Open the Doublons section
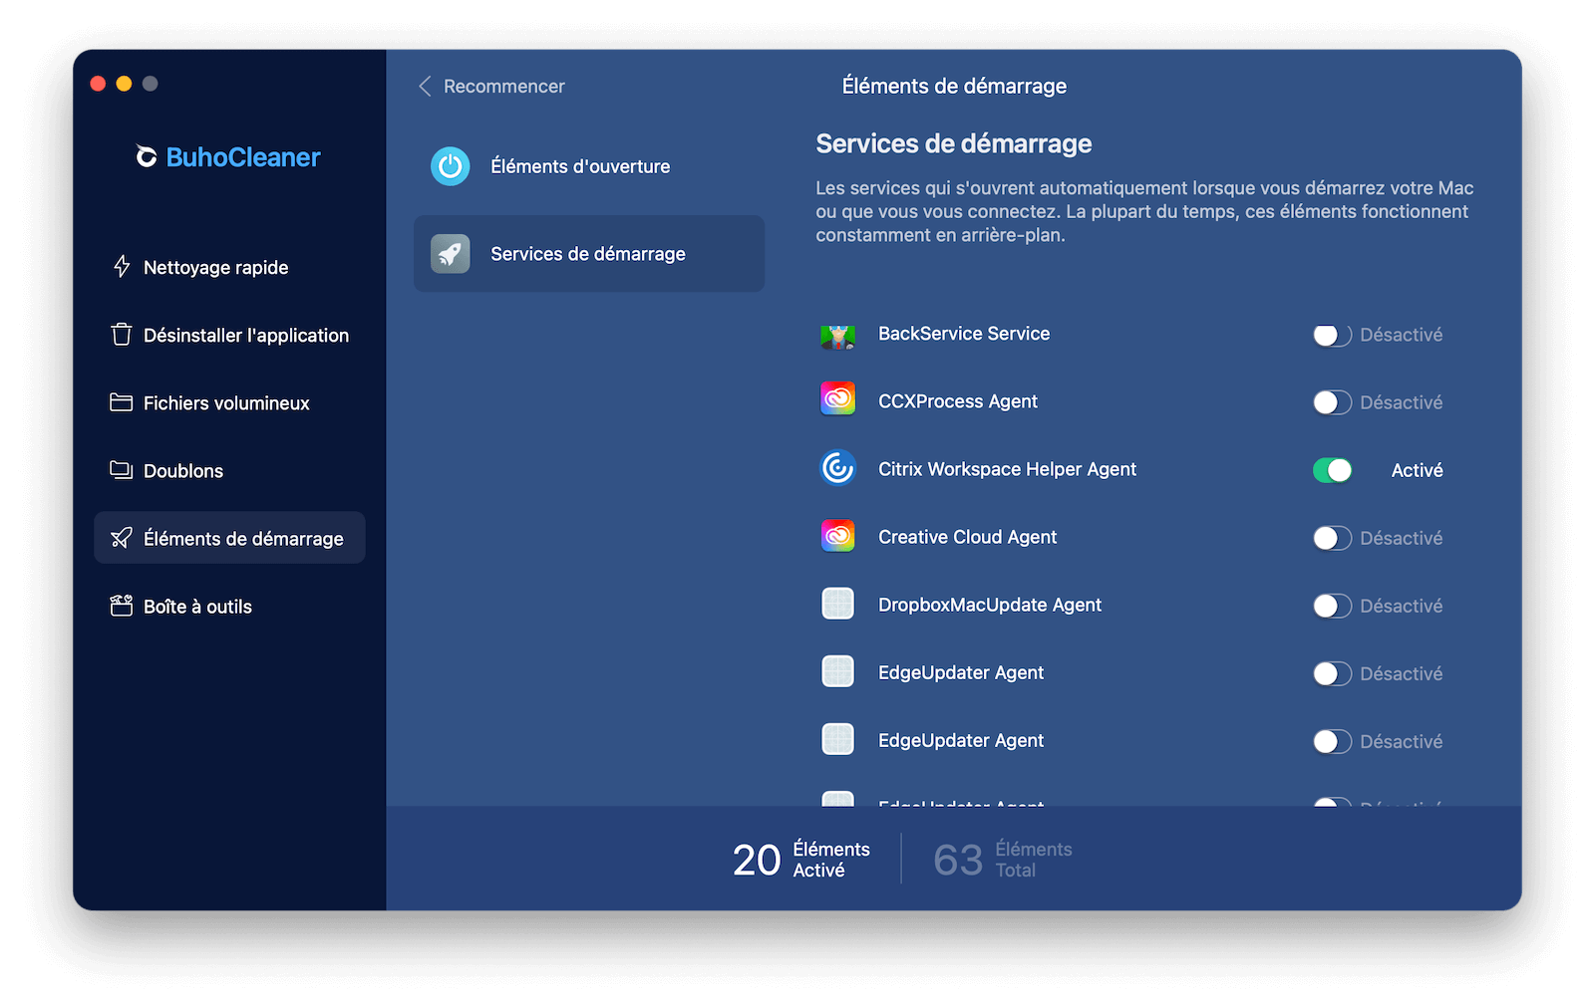 tap(229, 470)
